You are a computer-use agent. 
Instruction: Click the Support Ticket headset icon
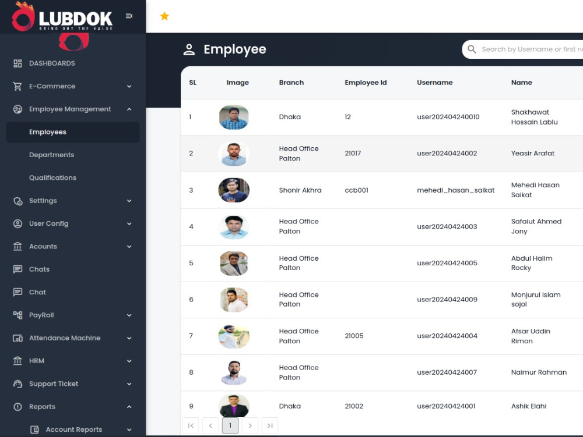pyautogui.click(x=17, y=383)
